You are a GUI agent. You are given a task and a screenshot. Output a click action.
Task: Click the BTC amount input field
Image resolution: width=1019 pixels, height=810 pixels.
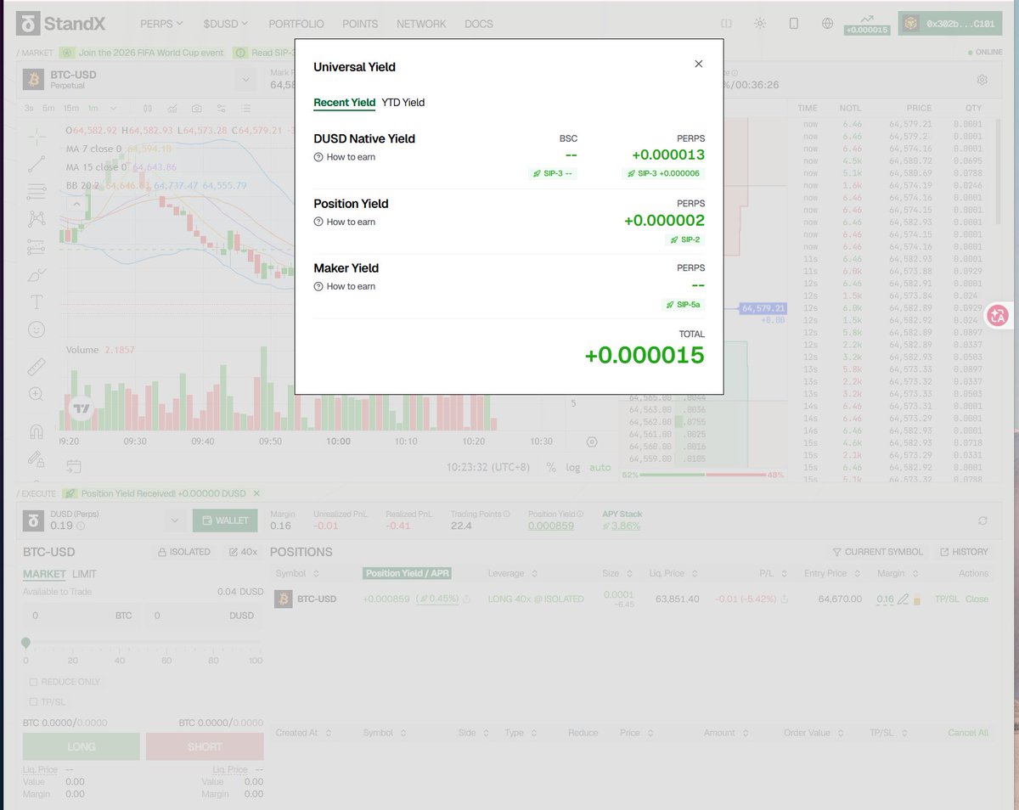(x=82, y=616)
